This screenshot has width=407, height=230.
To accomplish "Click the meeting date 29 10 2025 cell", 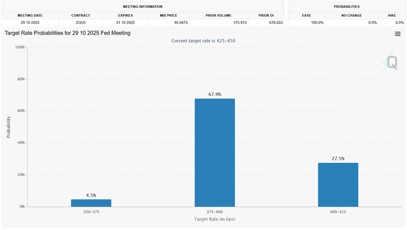I will click(x=30, y=23).
